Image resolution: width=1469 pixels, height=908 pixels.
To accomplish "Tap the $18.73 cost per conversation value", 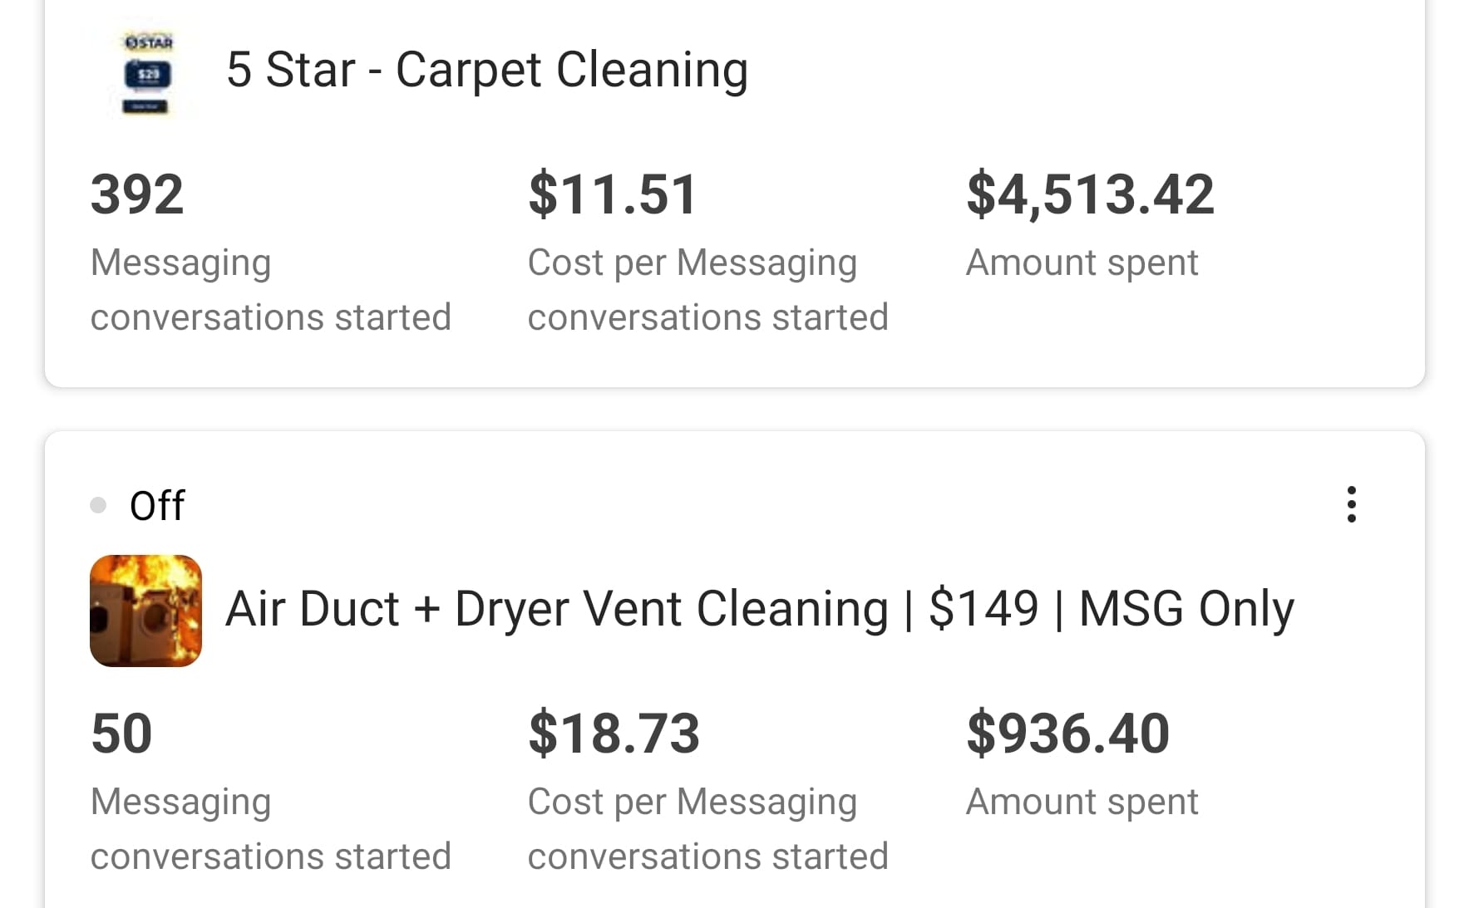I will point(614,734).
